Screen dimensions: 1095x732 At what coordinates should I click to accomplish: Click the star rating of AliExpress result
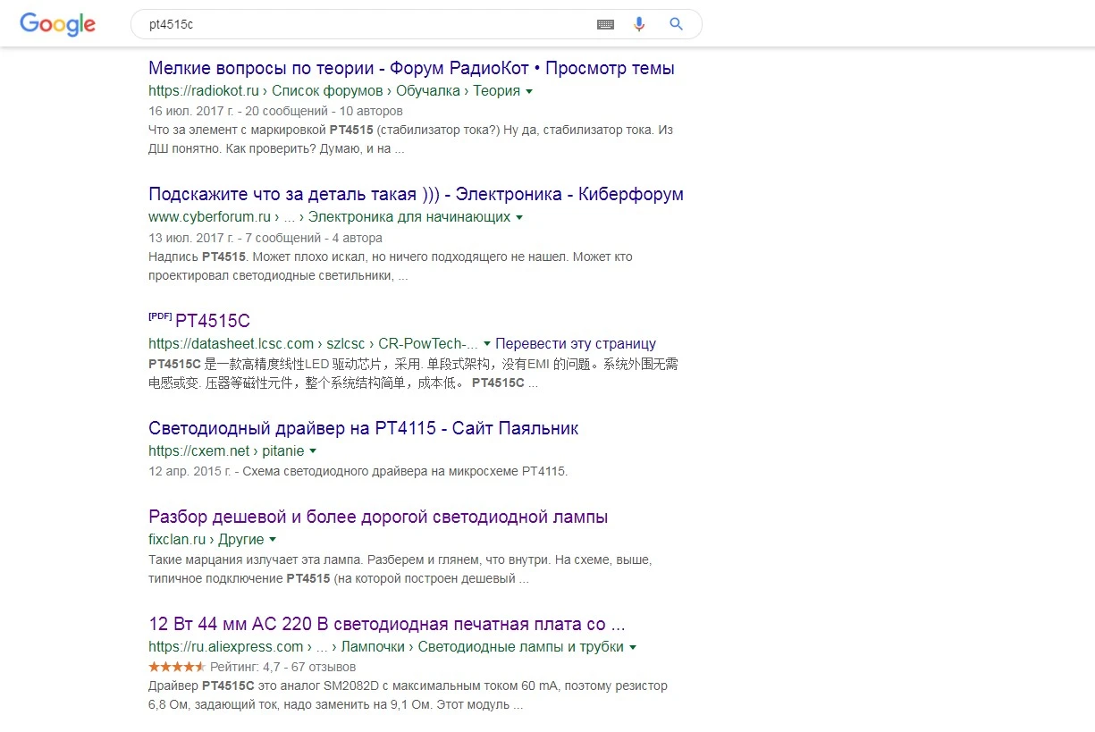coord(177,667)
